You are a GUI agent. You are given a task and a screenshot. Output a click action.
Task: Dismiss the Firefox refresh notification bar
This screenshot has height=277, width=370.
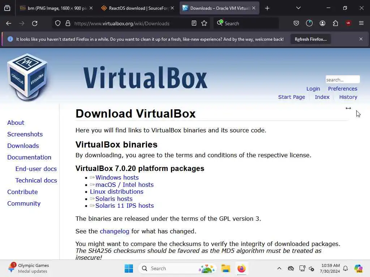[x=361, y=39]
